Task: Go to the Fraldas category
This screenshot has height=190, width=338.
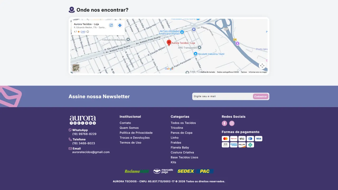Action: (176, 142)
